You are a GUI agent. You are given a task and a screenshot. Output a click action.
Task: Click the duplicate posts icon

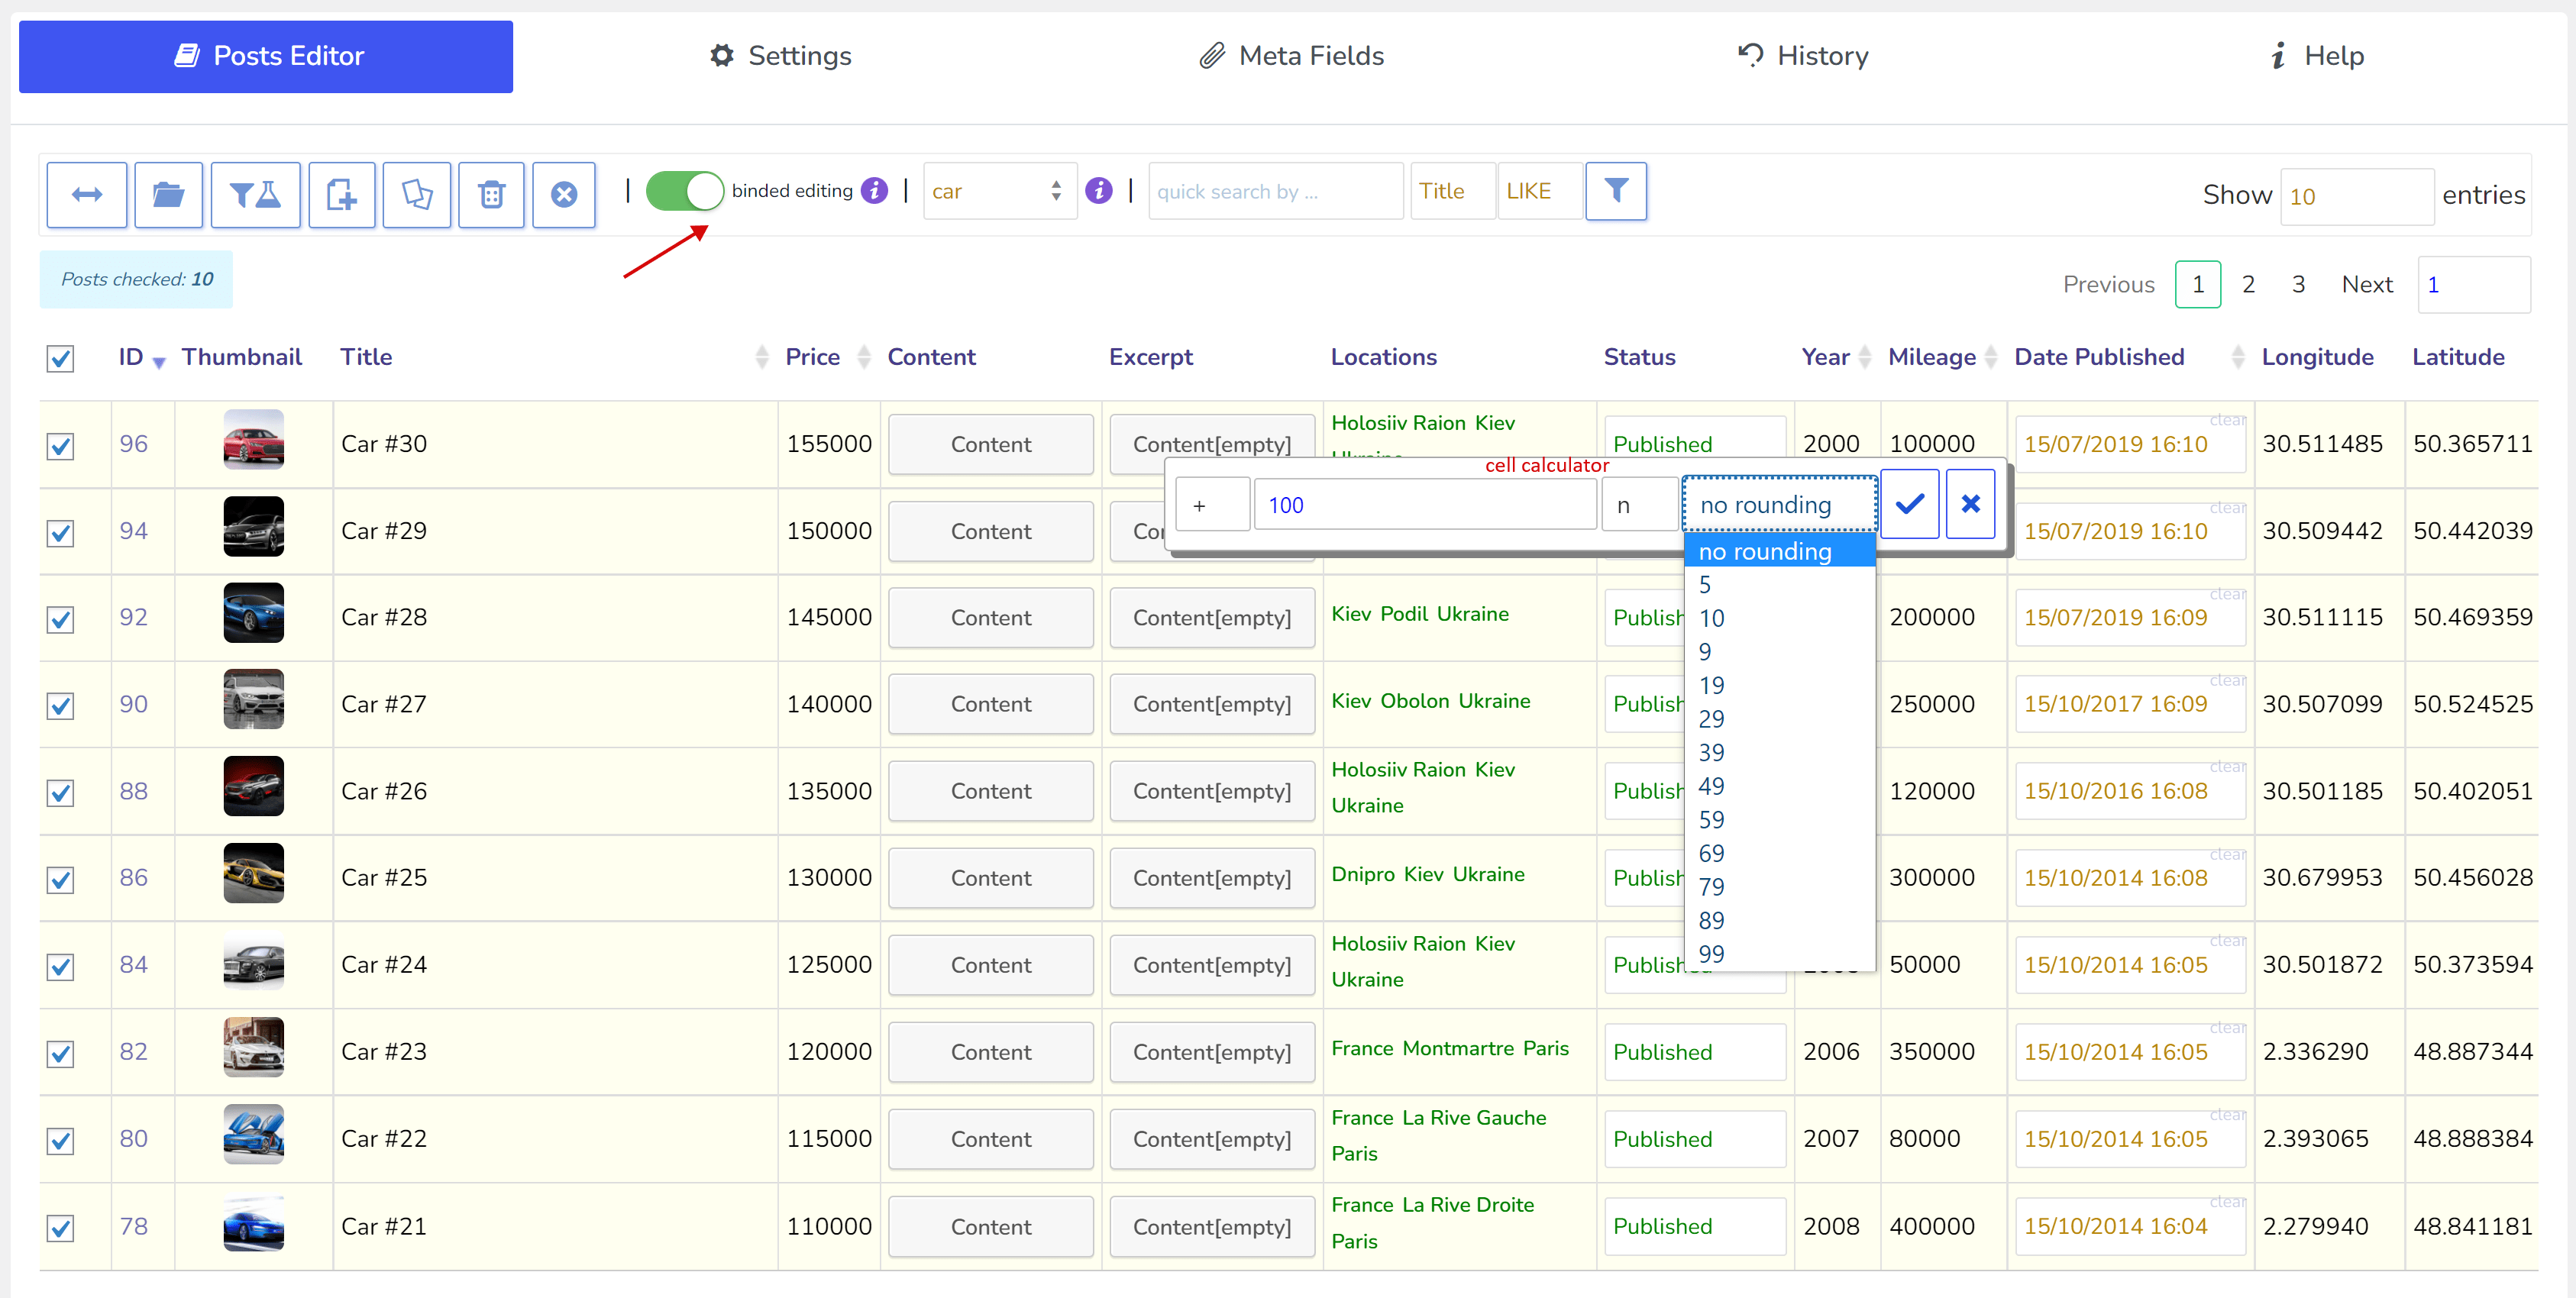click(417, 194)
